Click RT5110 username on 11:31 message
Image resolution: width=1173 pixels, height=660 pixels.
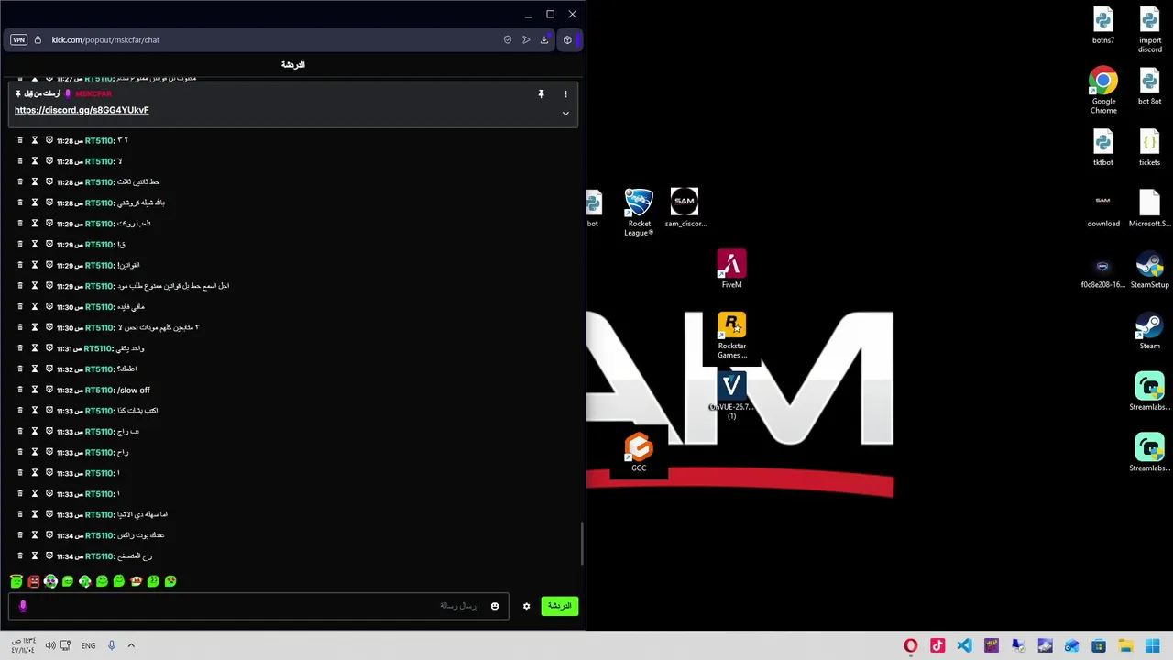point(99,348)
